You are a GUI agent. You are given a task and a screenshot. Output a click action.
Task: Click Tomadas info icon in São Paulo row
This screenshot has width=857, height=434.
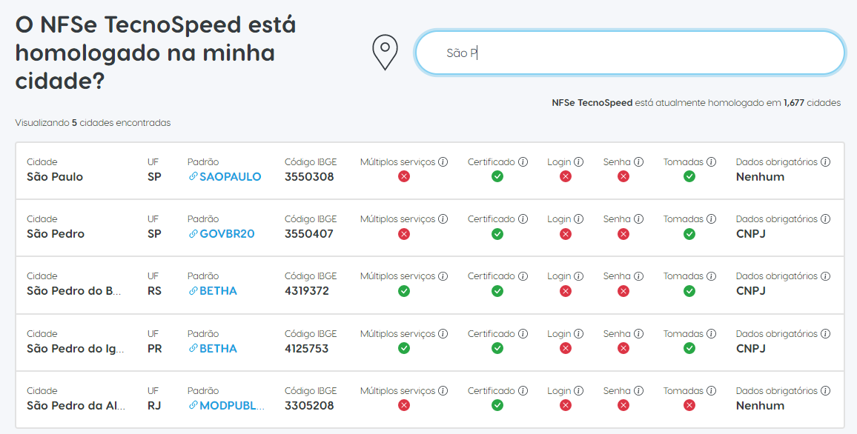pyautogui.click(x=711, y=162)
